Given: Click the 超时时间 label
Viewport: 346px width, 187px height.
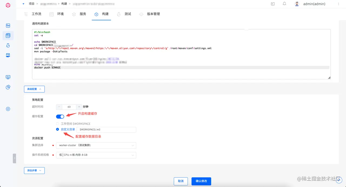Looking at the screenshot, I should (x=38, y=107).
